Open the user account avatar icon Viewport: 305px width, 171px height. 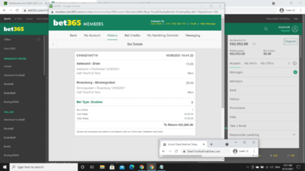295,29
